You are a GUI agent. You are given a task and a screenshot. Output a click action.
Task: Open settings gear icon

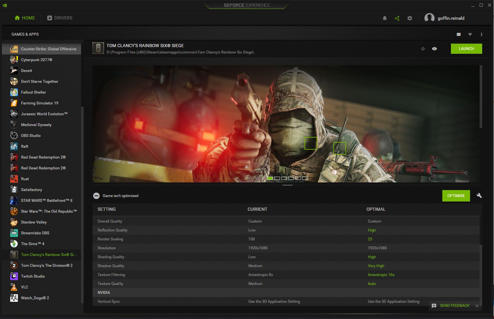pos(410,18)
